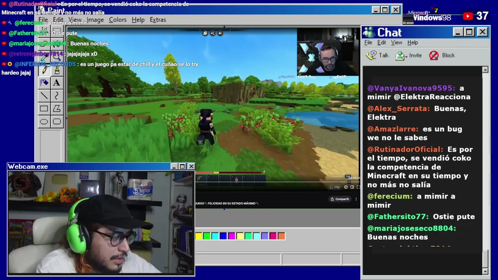Click @mariajoseseco8804 username in Chat window
498x280 pixels.
pos(412,228)
